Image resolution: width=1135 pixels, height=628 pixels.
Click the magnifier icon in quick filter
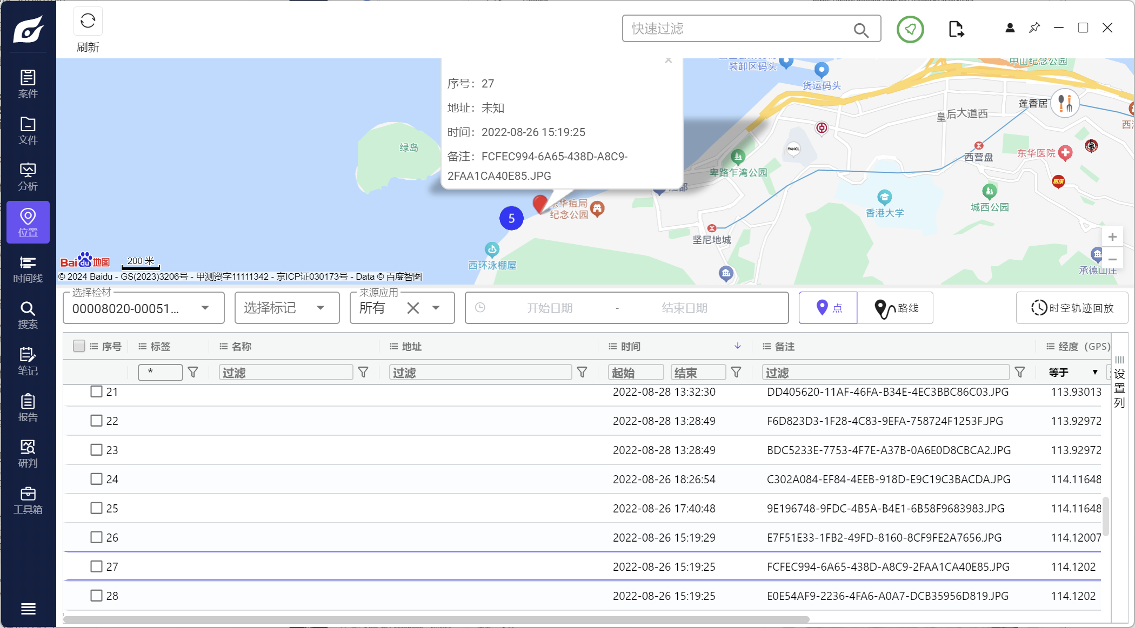point(861,30)
